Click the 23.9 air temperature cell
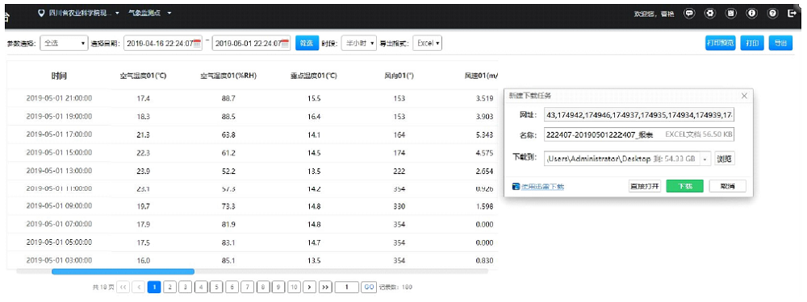 [x=143, y=171]
